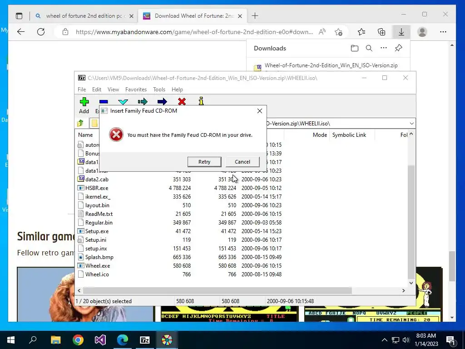Click the Edge Downloads toolbar icon
465x349 pixels.
401,32
